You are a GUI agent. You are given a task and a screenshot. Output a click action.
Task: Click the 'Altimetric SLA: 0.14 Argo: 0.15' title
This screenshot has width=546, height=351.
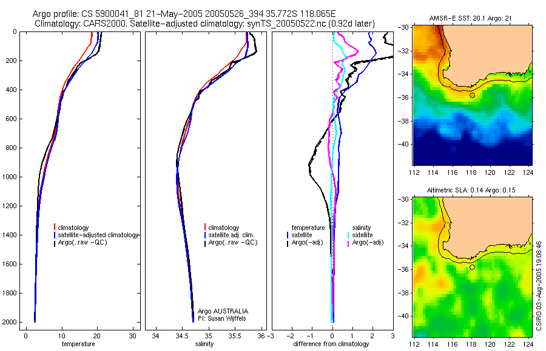(x=471, y=190)
